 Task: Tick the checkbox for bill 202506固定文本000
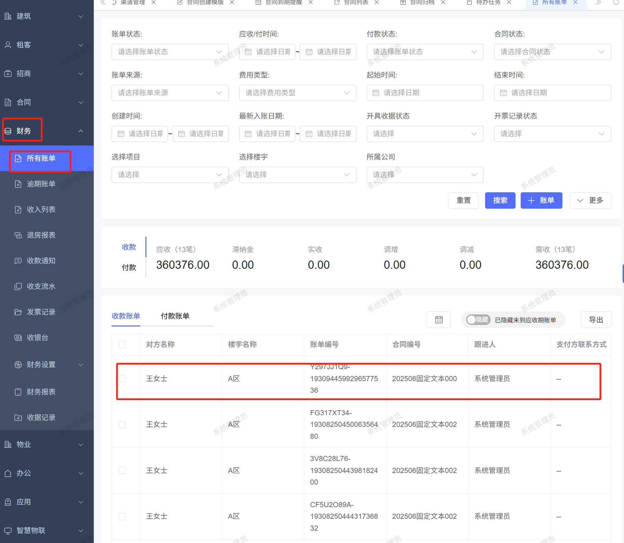click(122, 378)
